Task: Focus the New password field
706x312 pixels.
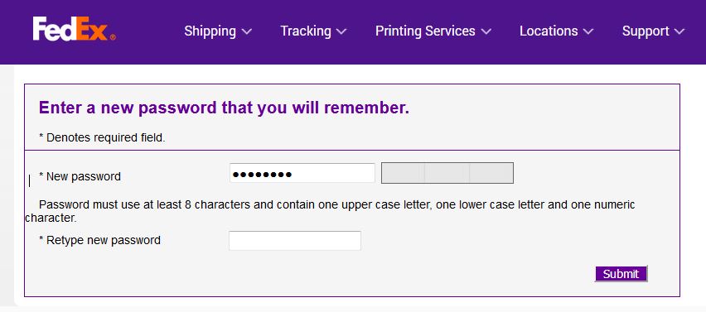Action: point(302,173)
